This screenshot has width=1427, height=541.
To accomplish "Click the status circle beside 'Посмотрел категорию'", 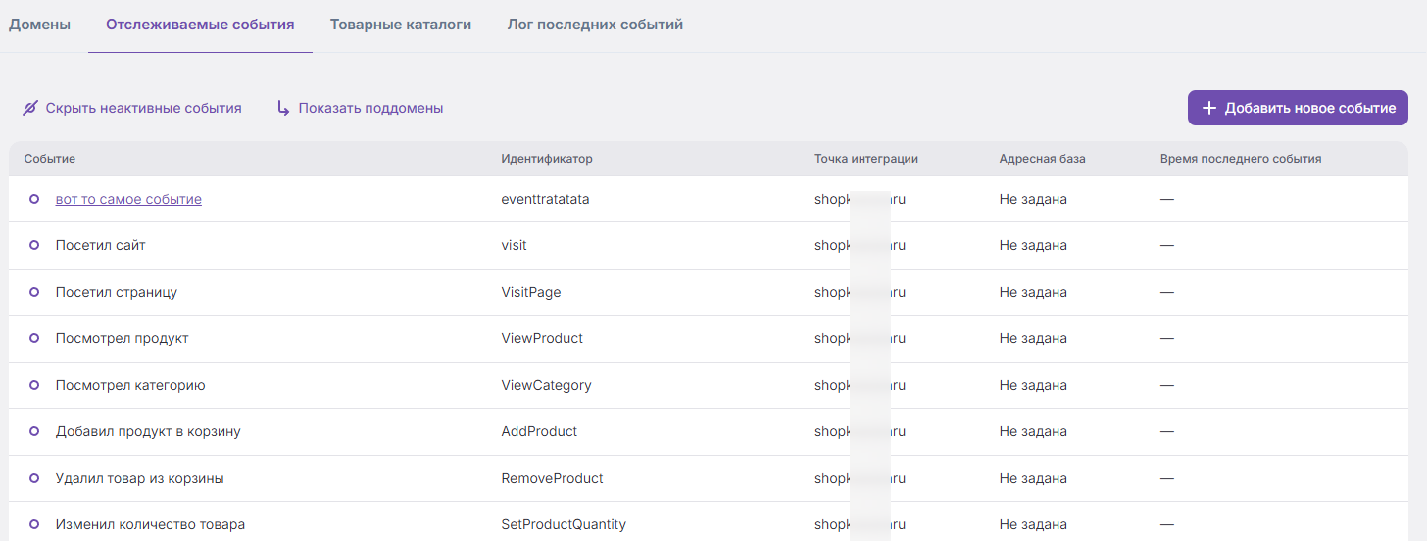I will click(x=34, y=385).
